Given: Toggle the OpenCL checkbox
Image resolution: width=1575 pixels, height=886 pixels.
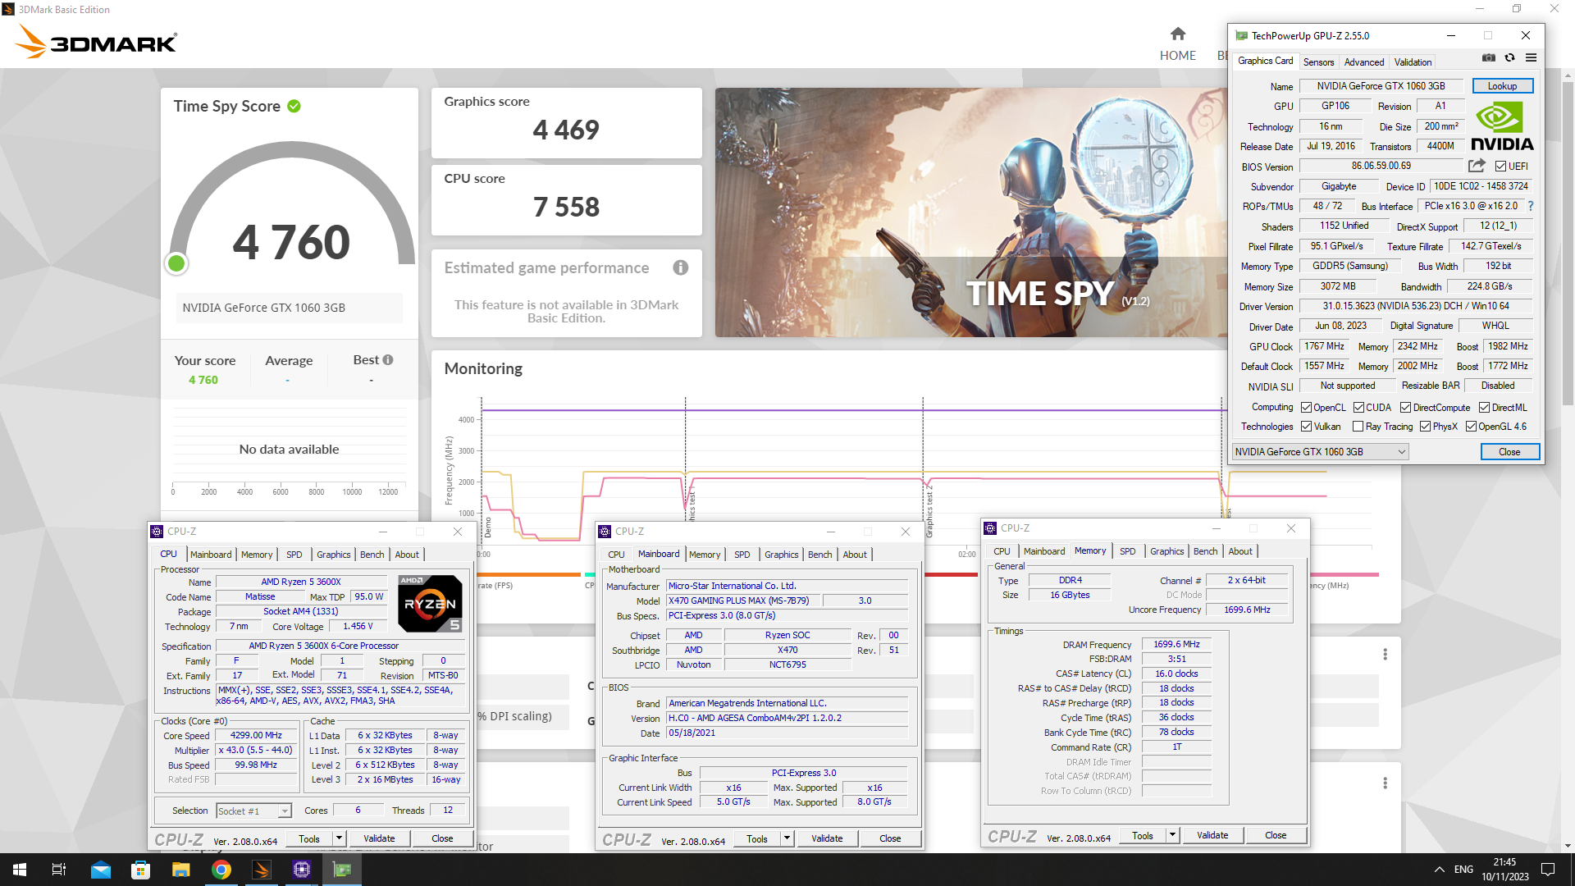Looking at the screenshot, I should click(1306, 408).
